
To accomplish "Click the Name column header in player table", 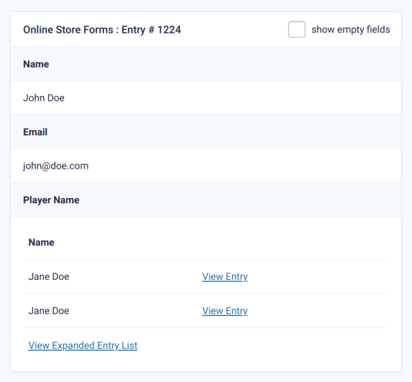I will [x=41, y=242].
